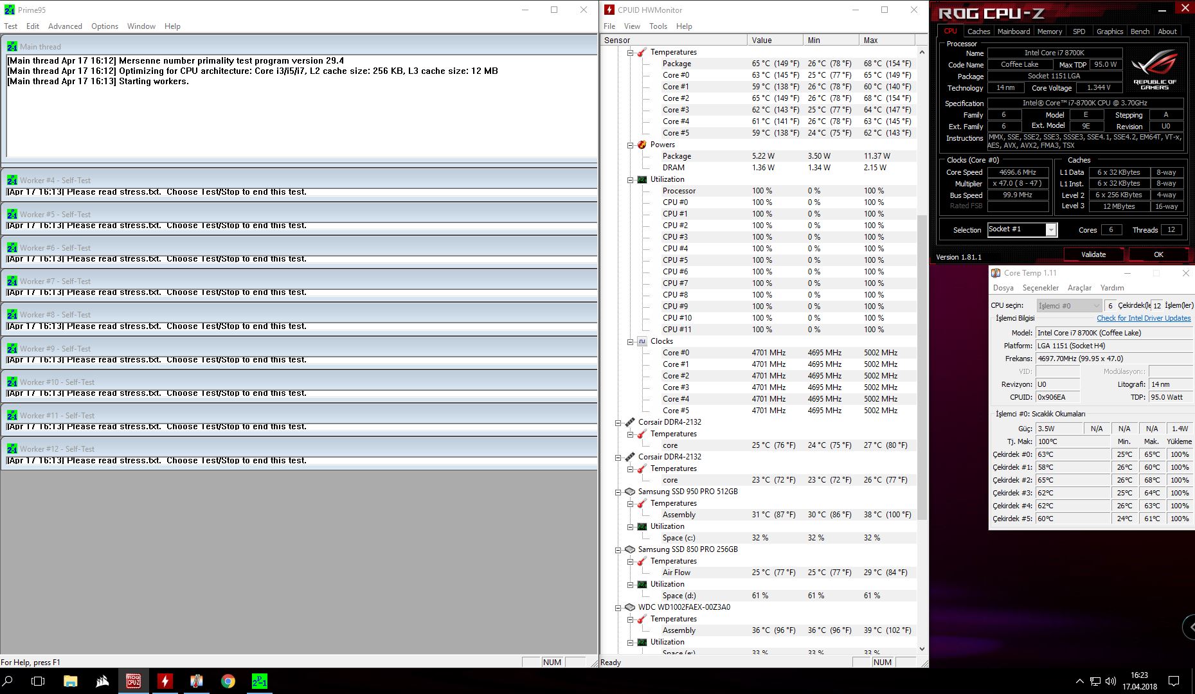1195x694 pixels.
Task: Click the Samsung SSD 850 PRO drive icon
Action: 630,549
